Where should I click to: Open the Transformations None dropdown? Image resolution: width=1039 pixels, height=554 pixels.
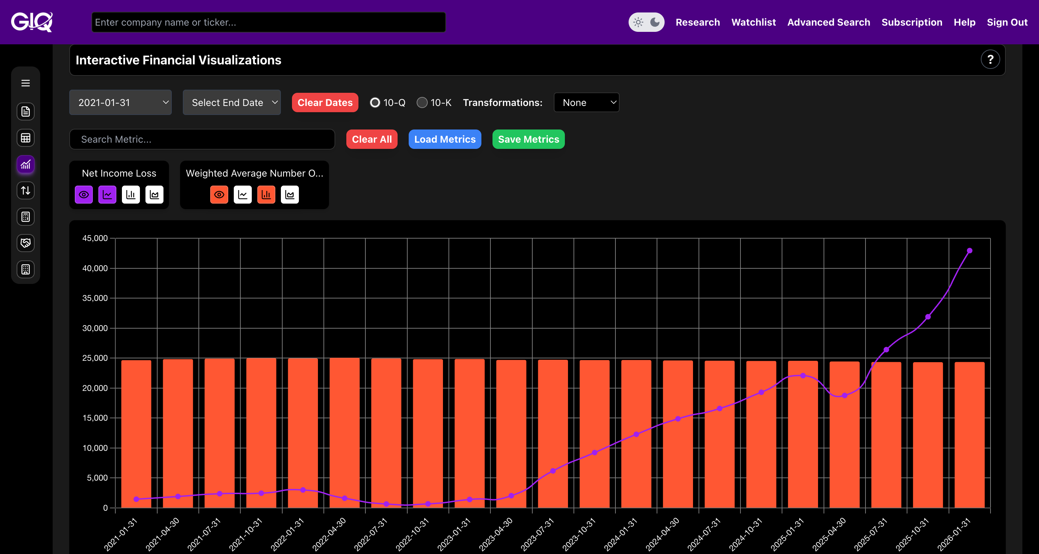pos(586,102)
